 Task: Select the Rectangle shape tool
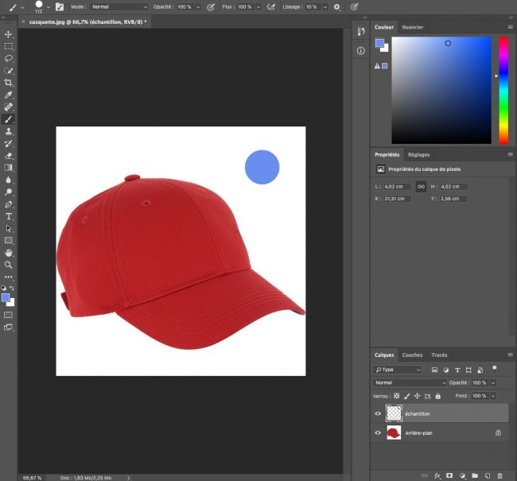[9, 240]
